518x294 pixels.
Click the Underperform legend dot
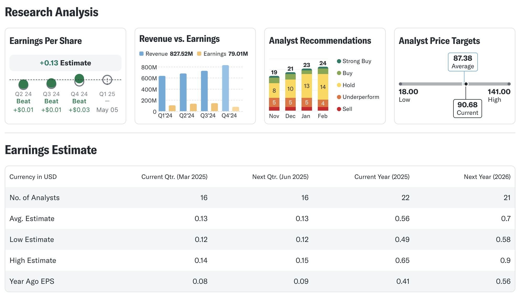coord(339,97)
